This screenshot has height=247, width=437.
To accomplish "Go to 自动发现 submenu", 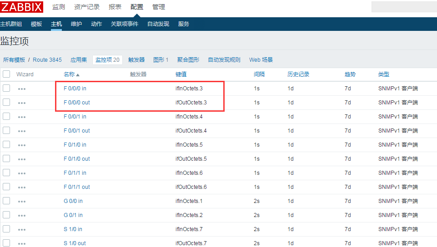I will click(x=158, y=24).
